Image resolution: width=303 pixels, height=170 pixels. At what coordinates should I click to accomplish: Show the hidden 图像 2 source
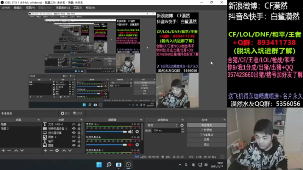[74, 137]
